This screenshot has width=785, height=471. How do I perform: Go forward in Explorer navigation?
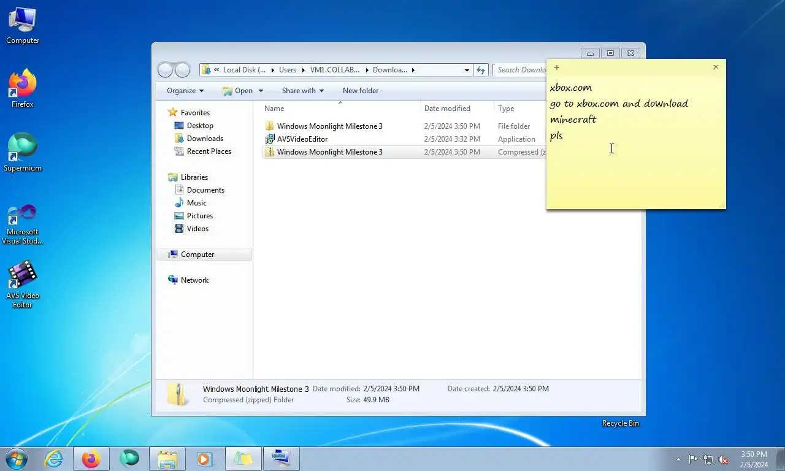click(182, 70)
